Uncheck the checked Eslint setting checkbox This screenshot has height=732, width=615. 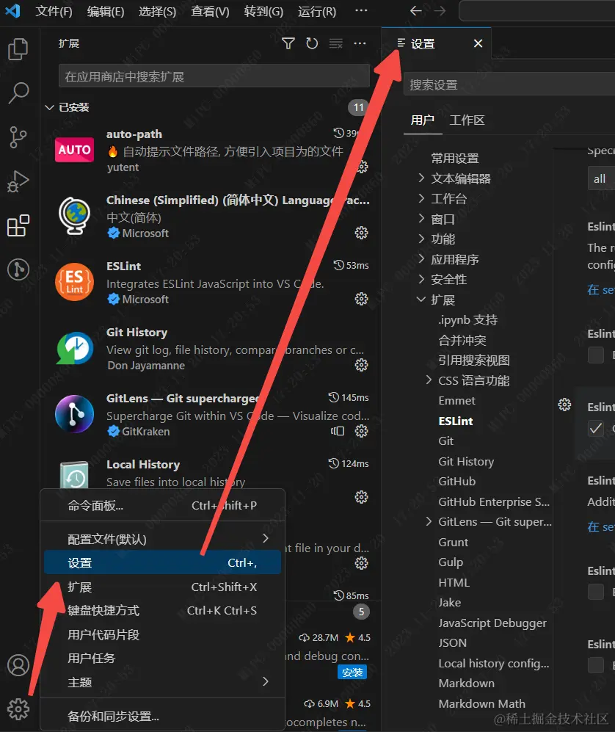tap(596, 428)
